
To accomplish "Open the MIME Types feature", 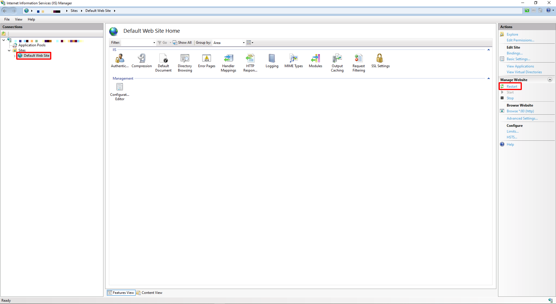I will 294,61.
